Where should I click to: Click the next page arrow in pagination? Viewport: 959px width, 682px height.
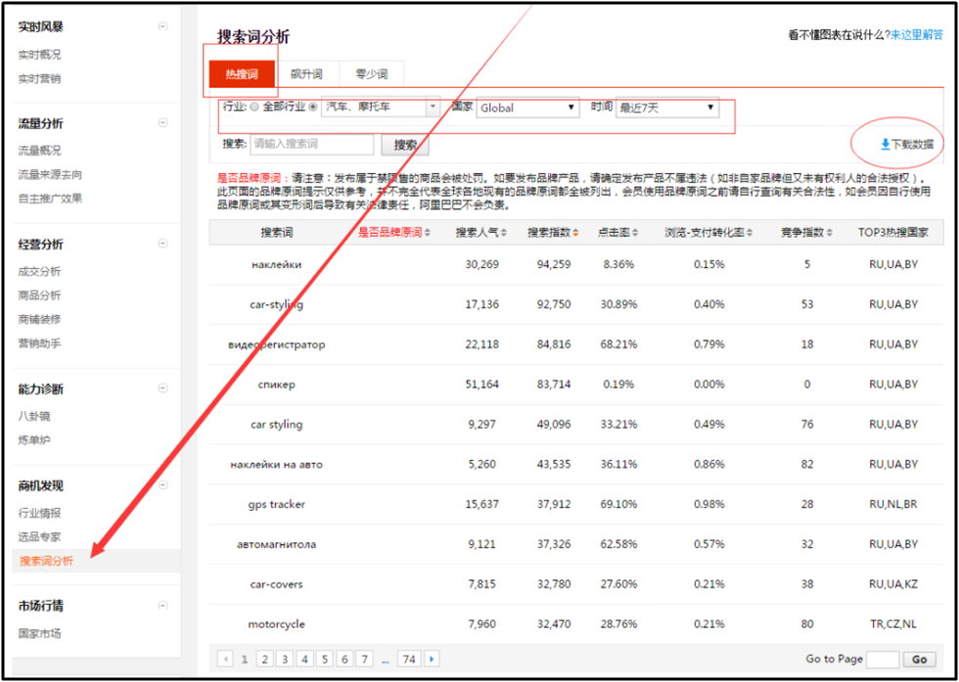pyautogui.click(x=432, y=659)
